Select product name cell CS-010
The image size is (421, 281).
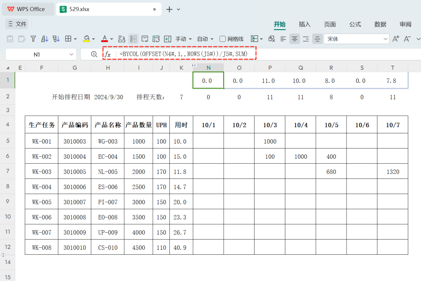[x=108, y=247]
